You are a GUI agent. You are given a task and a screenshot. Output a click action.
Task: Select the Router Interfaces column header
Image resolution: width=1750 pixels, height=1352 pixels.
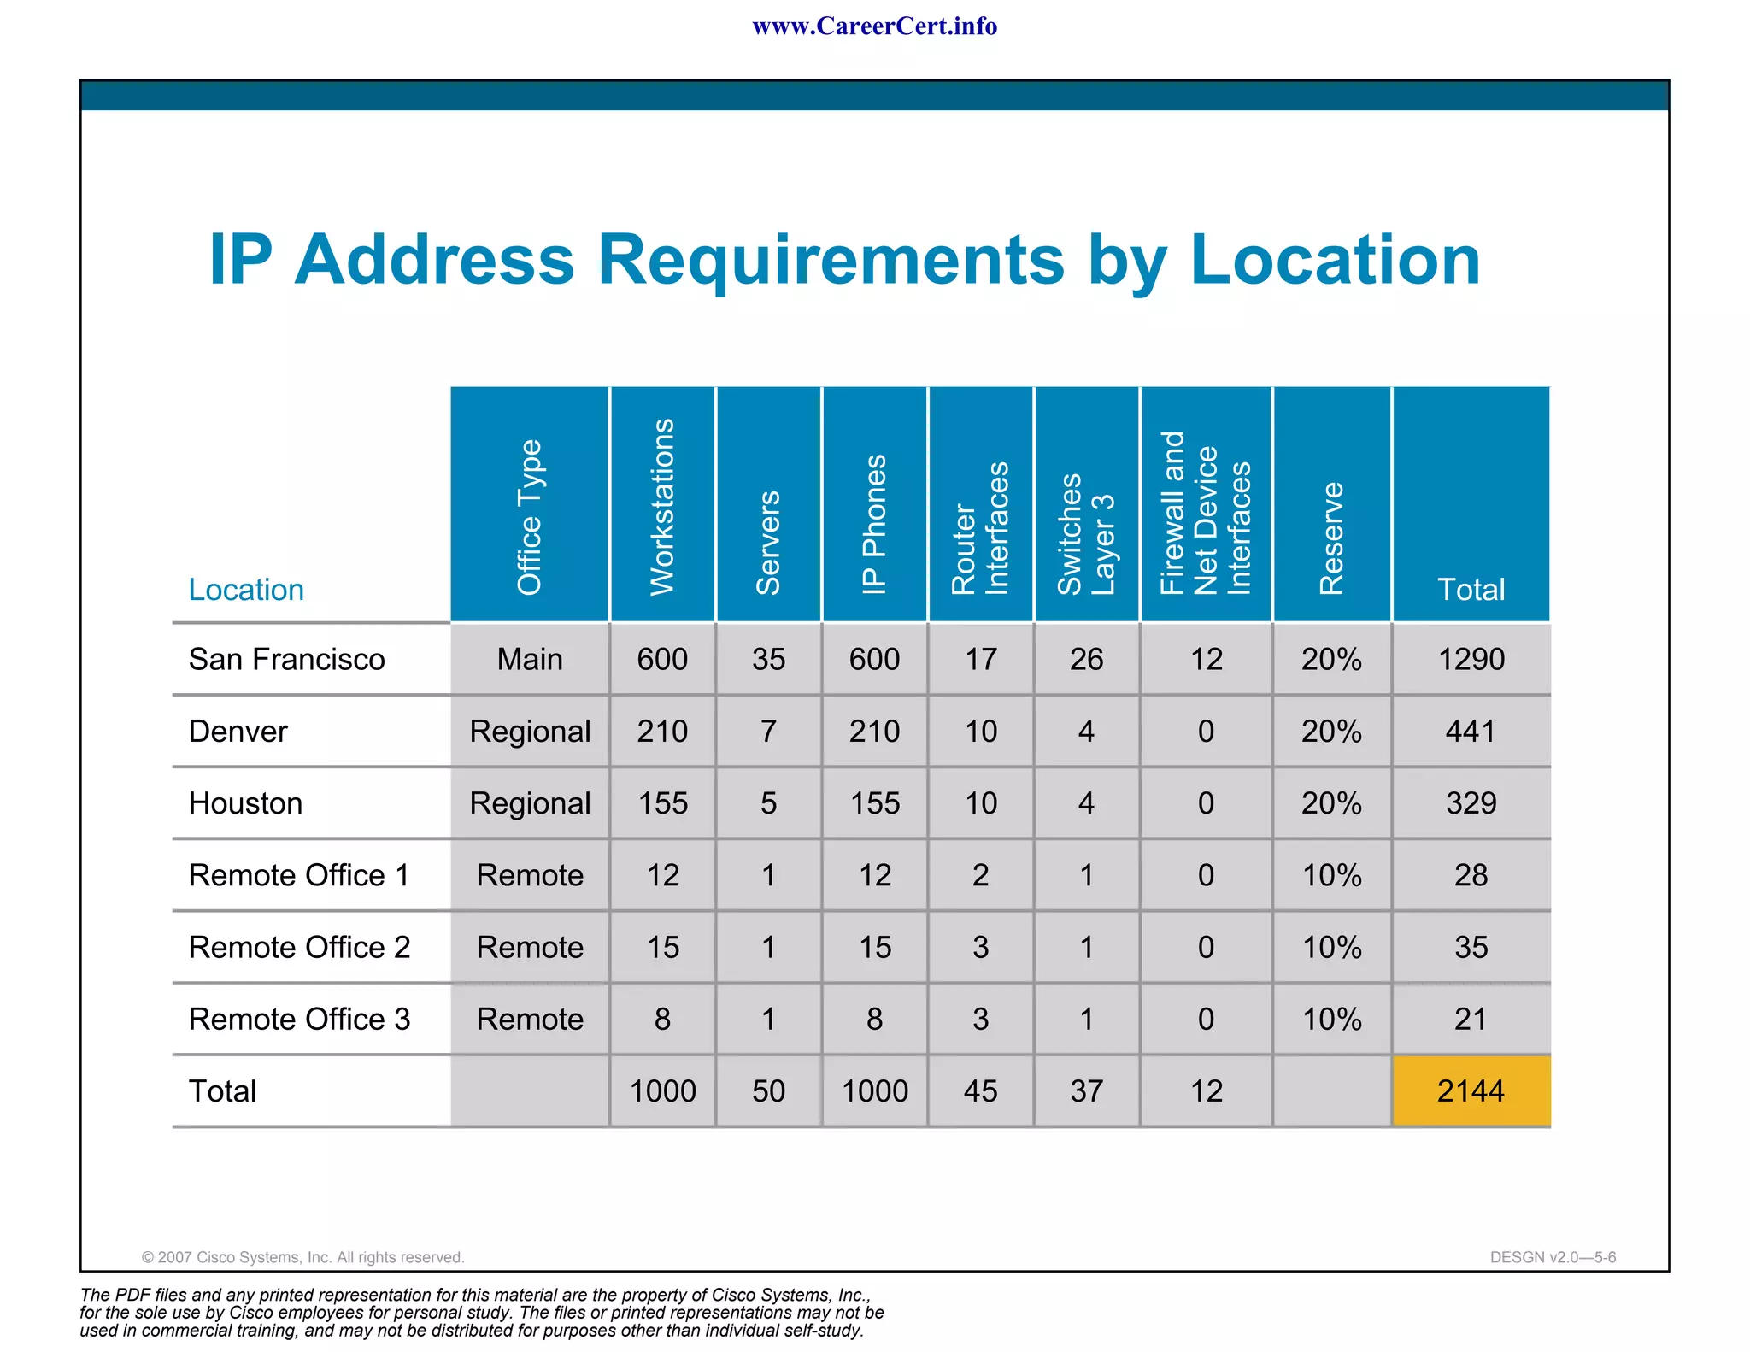coord(980,504)
